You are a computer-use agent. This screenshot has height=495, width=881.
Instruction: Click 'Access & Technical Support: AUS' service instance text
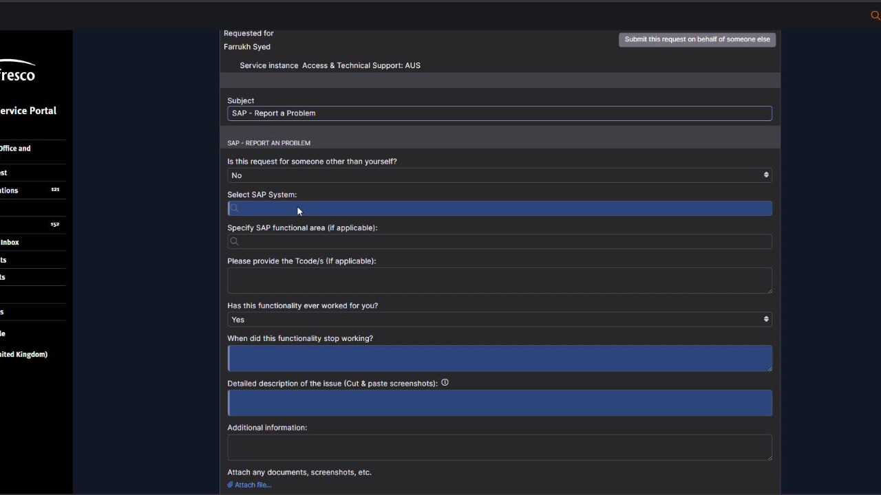[361, 65]
